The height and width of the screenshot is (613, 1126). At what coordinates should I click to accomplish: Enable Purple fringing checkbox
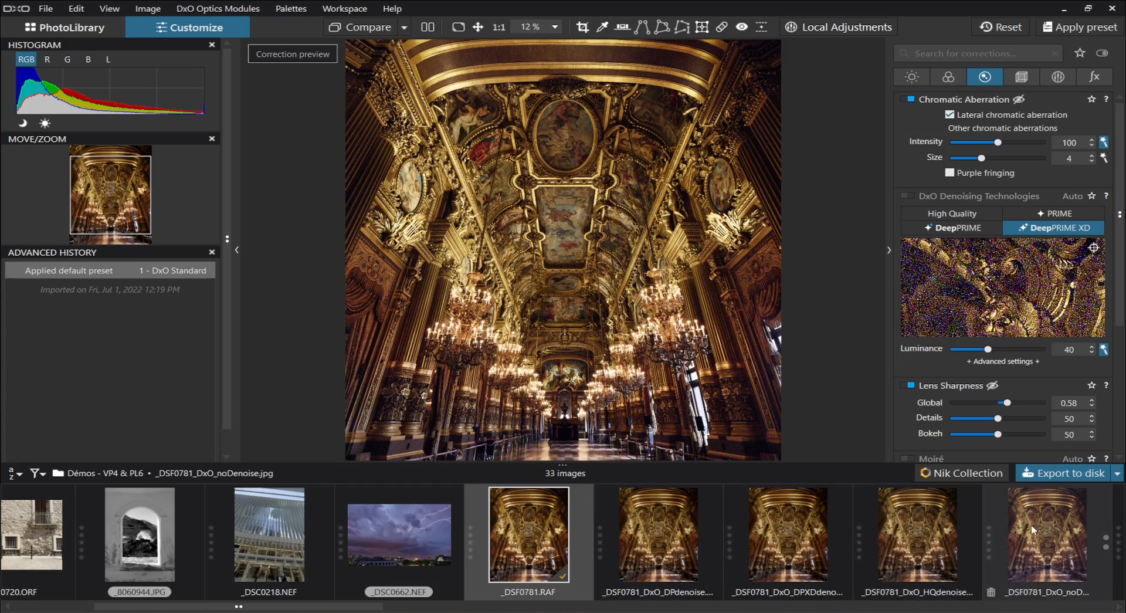[x=949, y=172]
